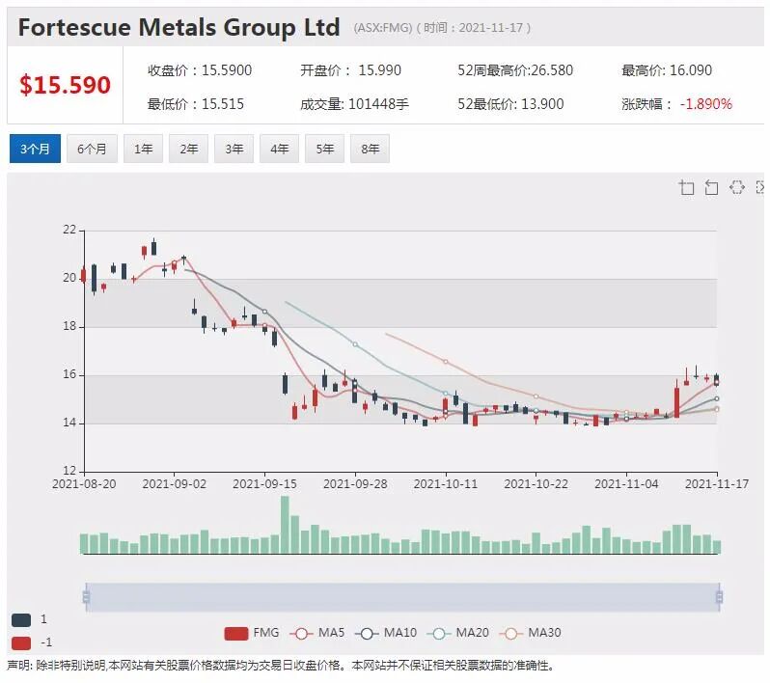Click the 收盘价 15.5900 value
770x683 pixels.
click(x=227, y=70)
